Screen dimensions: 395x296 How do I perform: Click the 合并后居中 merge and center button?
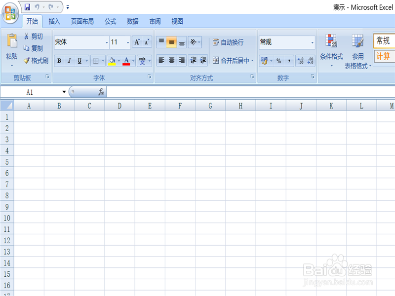pyautogui.click(x=231, y=60)
